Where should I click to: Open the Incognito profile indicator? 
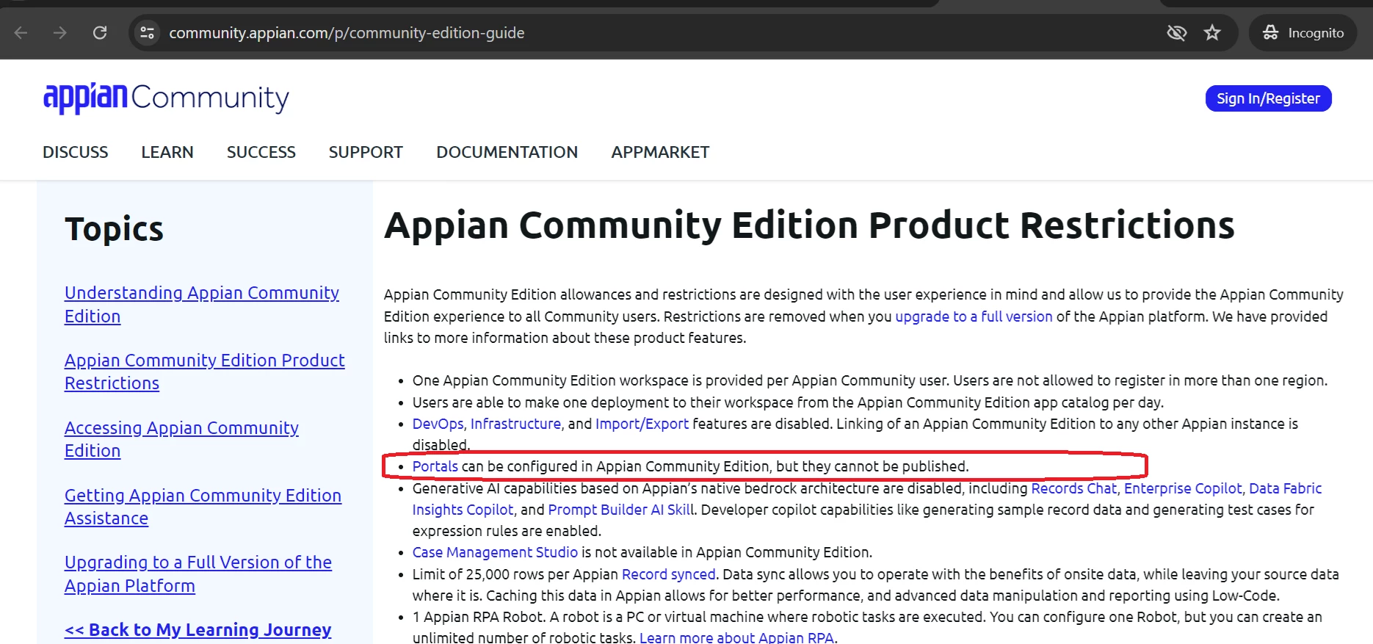(1303, 32)
